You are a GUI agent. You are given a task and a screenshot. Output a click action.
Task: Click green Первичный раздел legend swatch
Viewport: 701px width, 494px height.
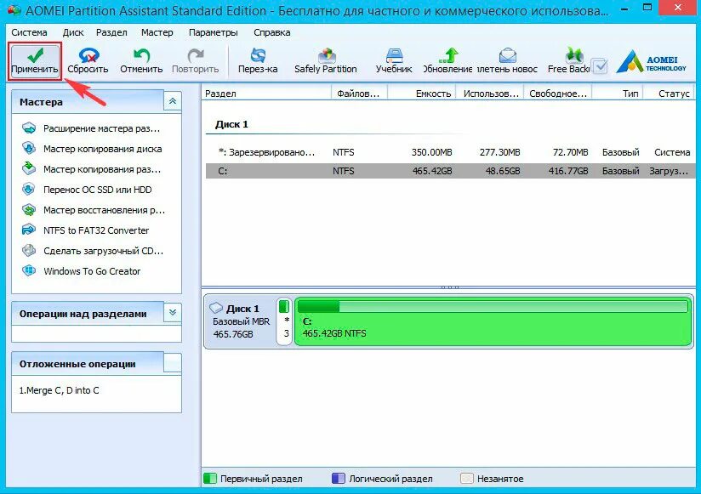209,479
